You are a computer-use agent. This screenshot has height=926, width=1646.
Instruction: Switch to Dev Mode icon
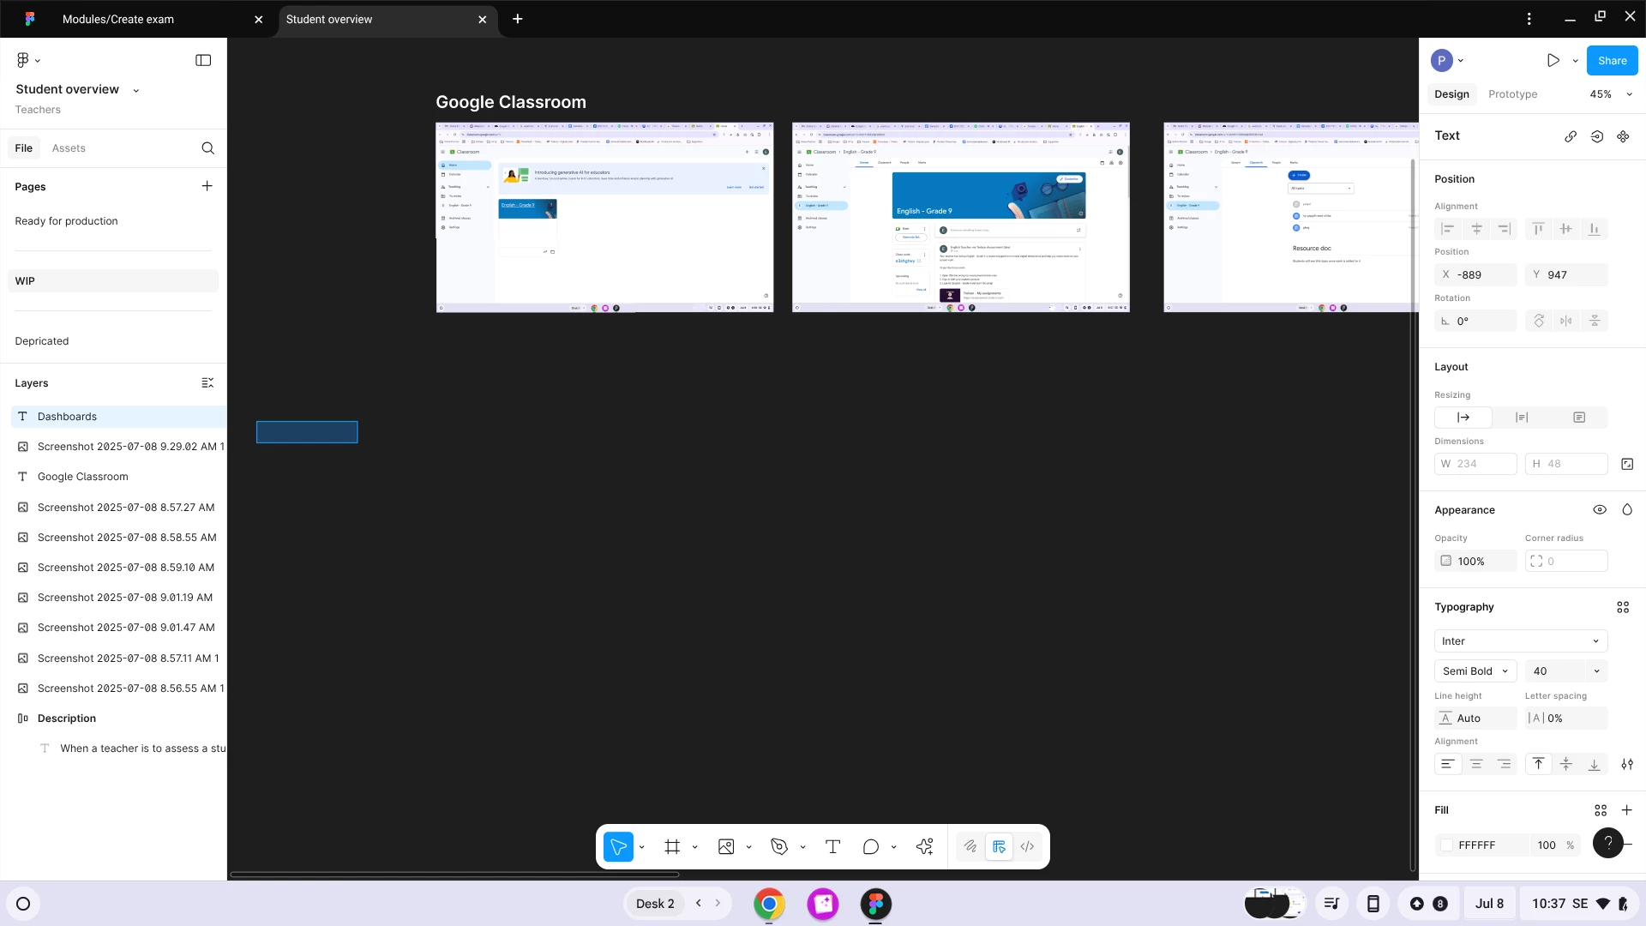1027,847
